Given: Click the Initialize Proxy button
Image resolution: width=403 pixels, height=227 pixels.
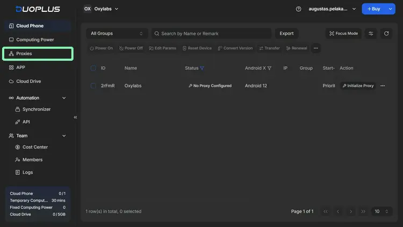Looking at the screenshot, I should [358, 86].
